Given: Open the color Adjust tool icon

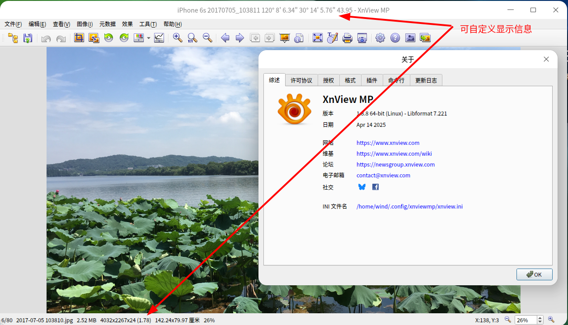Looking at the screenshot, I should 139,38.
